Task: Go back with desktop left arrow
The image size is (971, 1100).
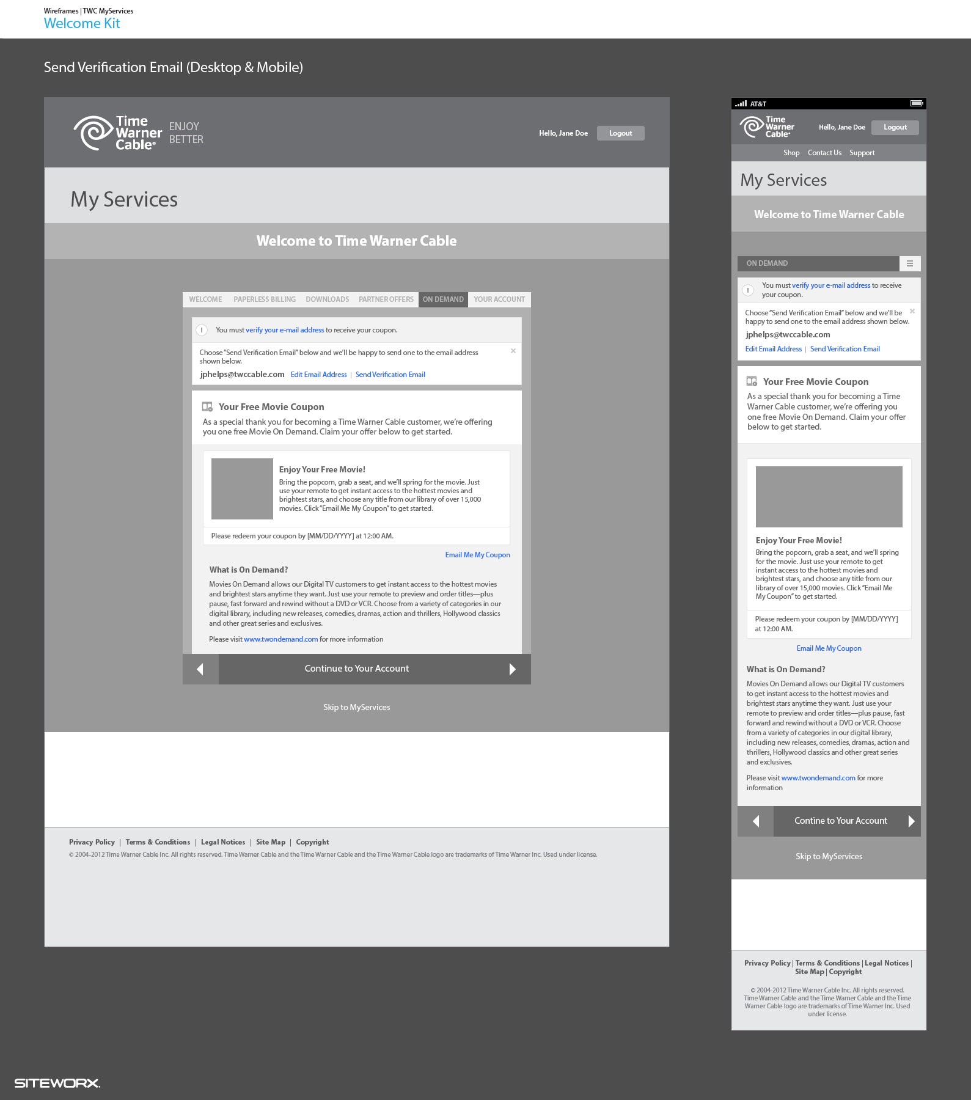Action: (200, 669)
